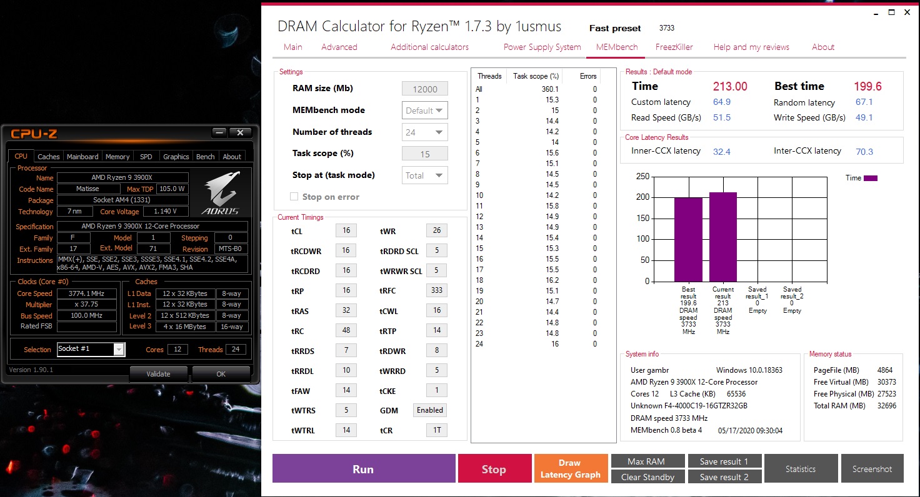Open the Stop at task mode dropdown
The width and height of the screenshot is (920, 497).
425,175
